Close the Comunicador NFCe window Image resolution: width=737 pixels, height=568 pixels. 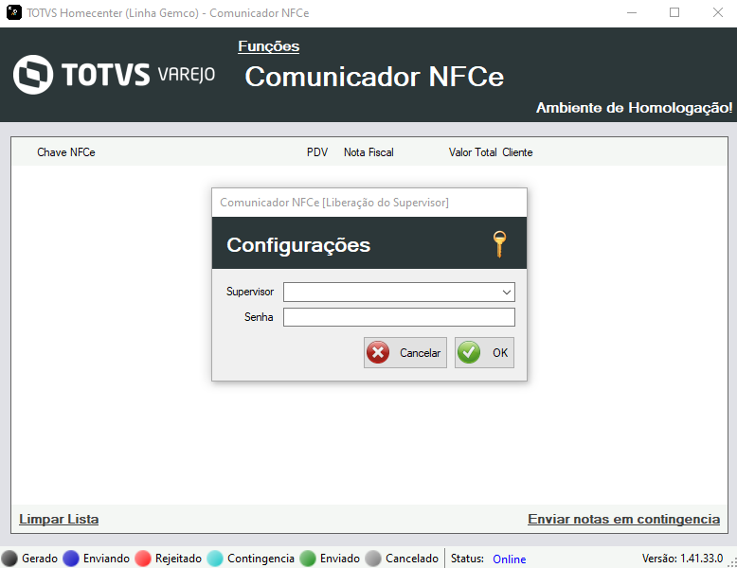coord(718,12)
